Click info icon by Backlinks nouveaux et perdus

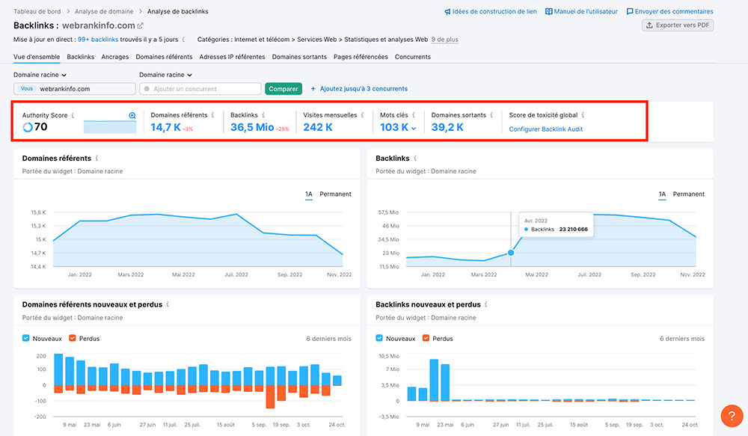(x=485, y=304)
